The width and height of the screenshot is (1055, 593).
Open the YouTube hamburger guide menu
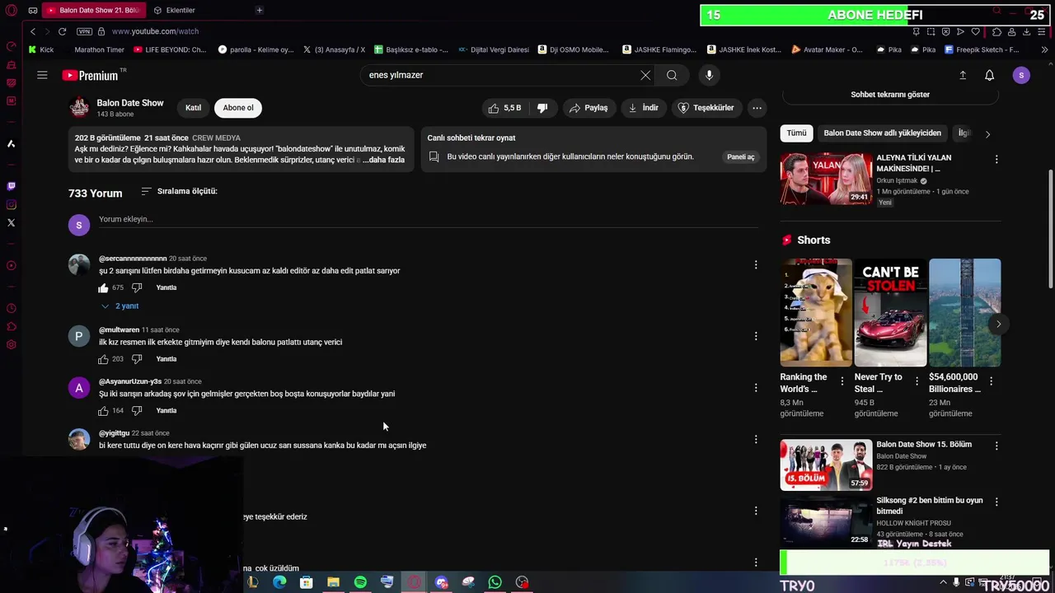tap(42, 75)
